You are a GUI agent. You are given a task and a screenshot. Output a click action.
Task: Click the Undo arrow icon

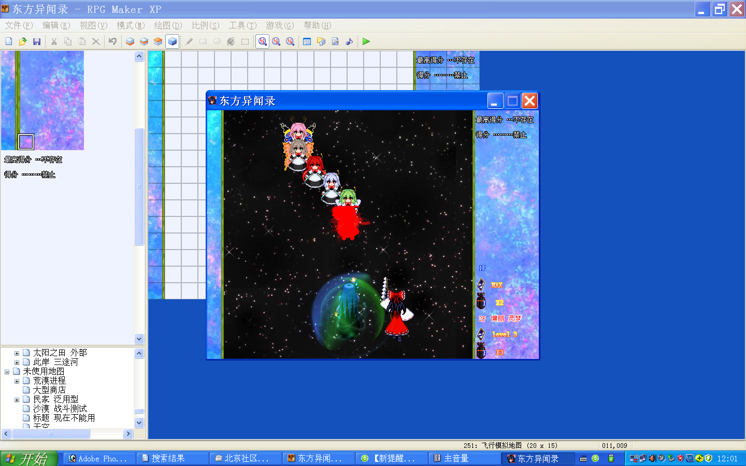coord(112,41)
